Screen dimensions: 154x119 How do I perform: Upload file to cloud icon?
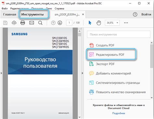point(14,23)
